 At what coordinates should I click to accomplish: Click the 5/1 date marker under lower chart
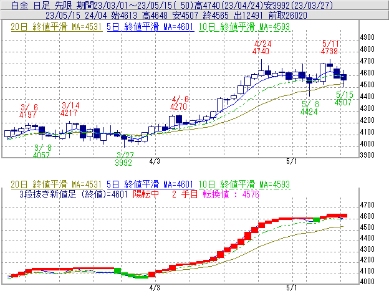[x=292, y=288]
